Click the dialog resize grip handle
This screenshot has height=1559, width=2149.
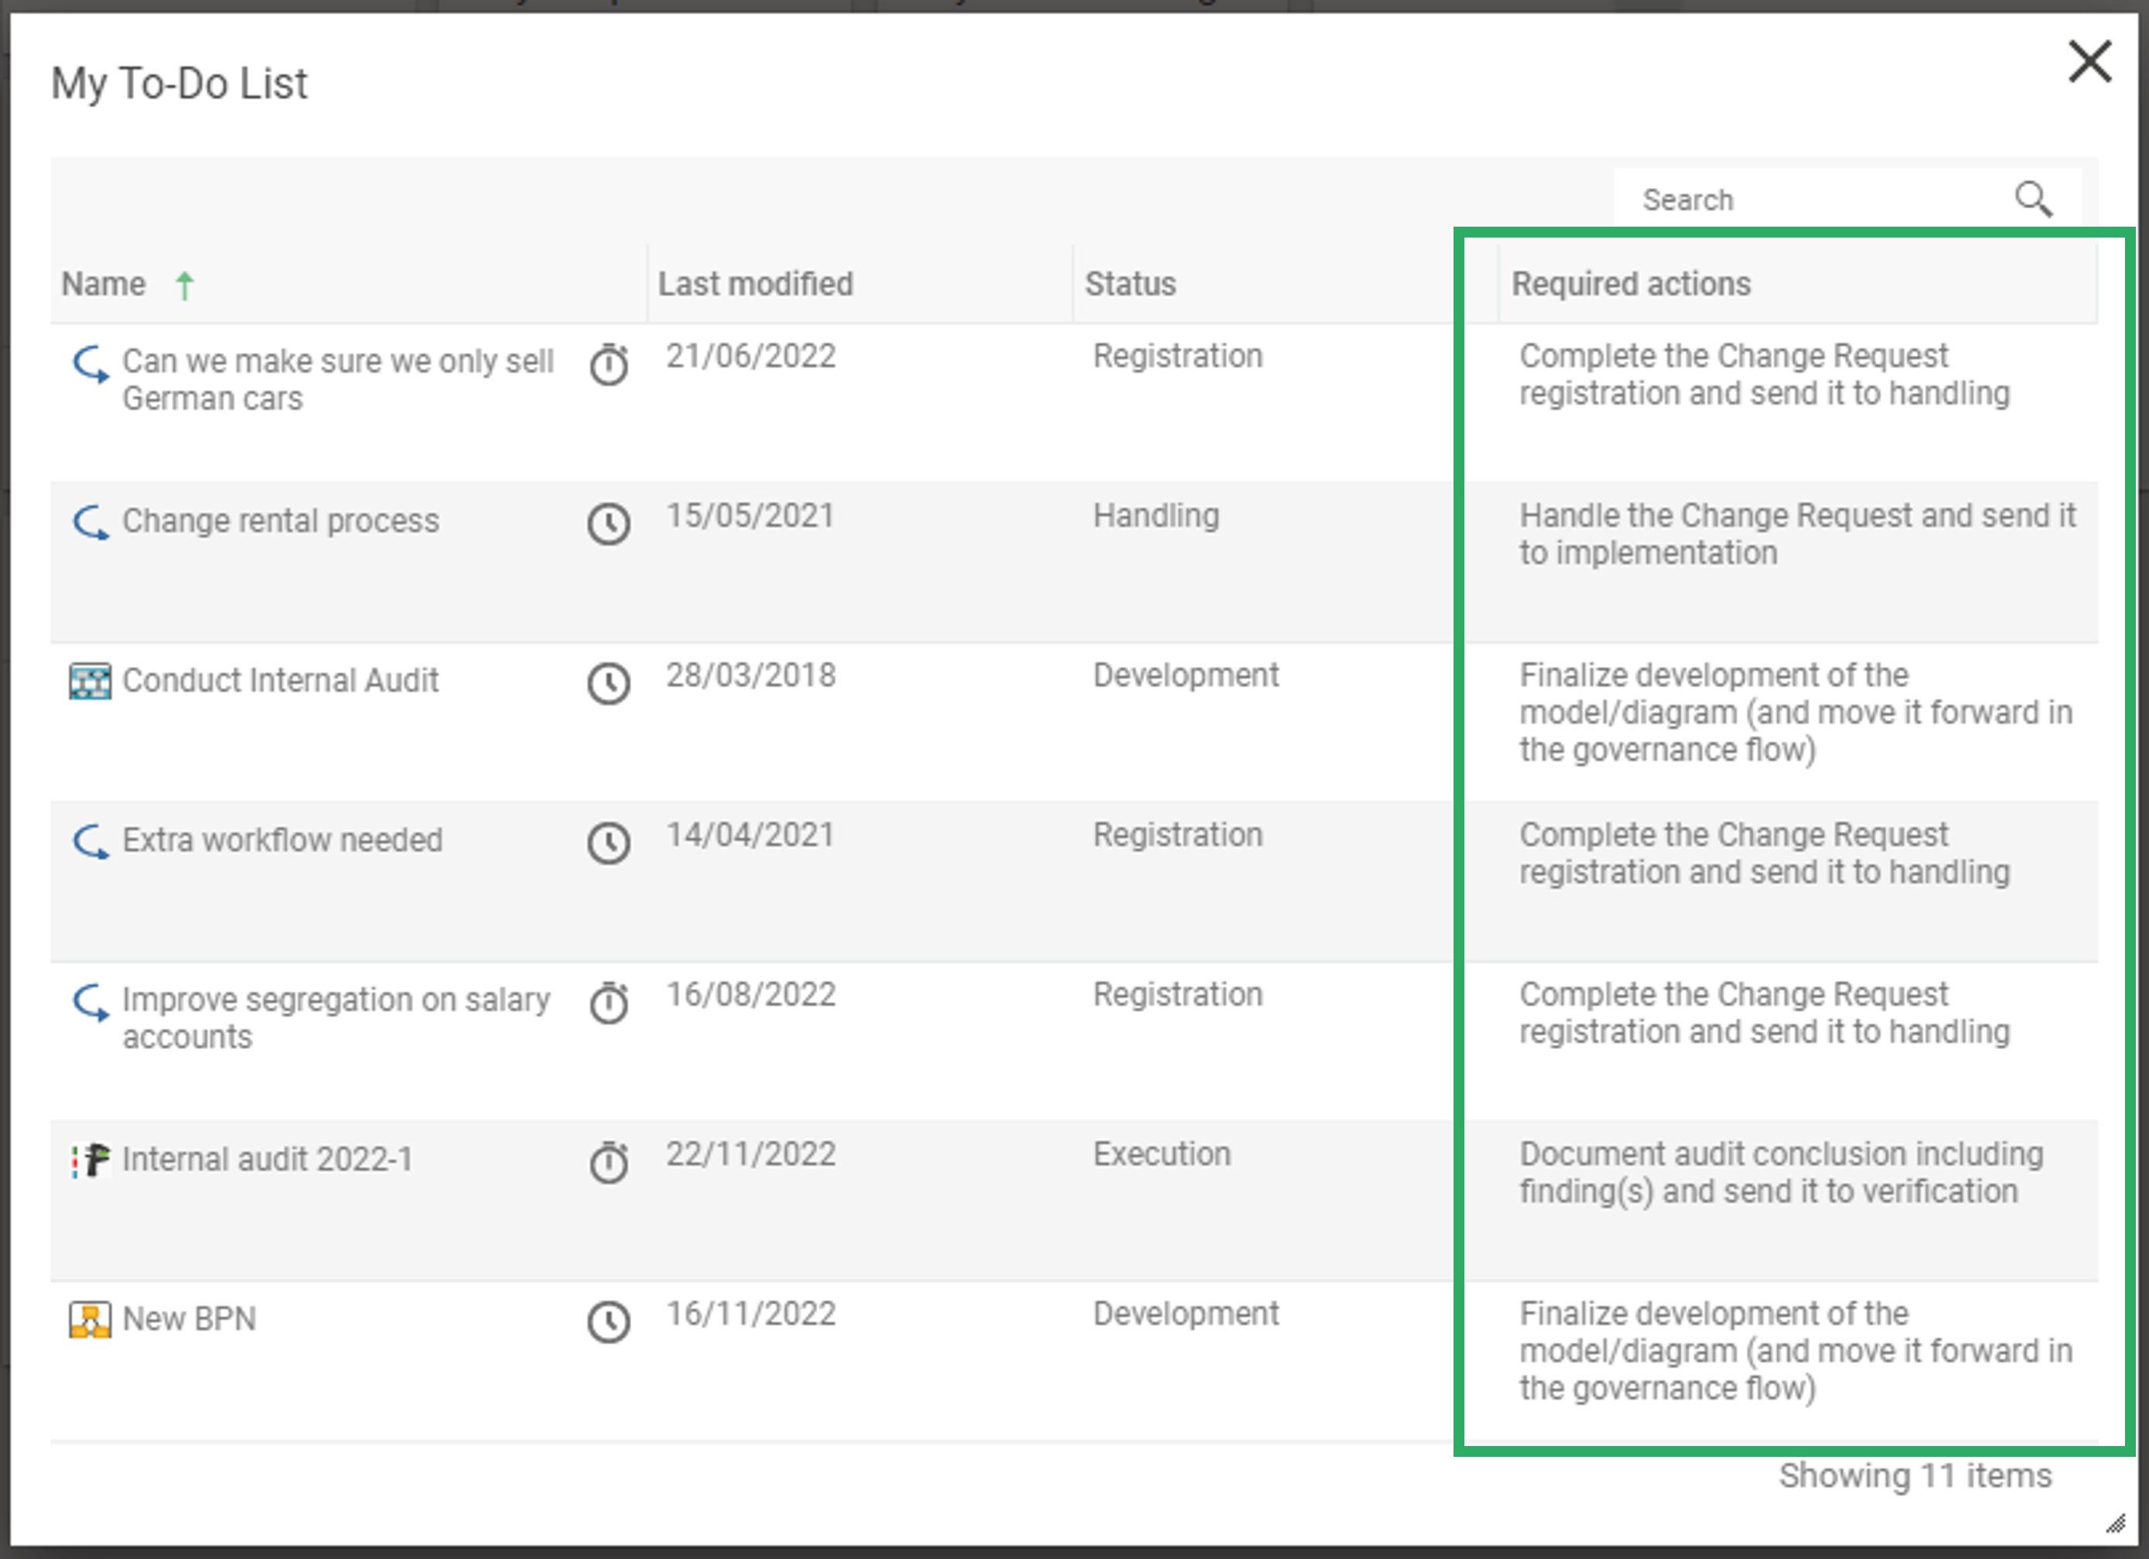pos(2115,1523)
